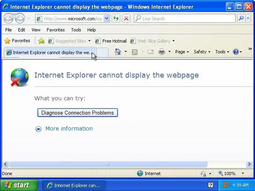The height and width of the screenshot is (191, 255).
Task: Click the Read Mail envelope icon
Action: click(151, 52)
